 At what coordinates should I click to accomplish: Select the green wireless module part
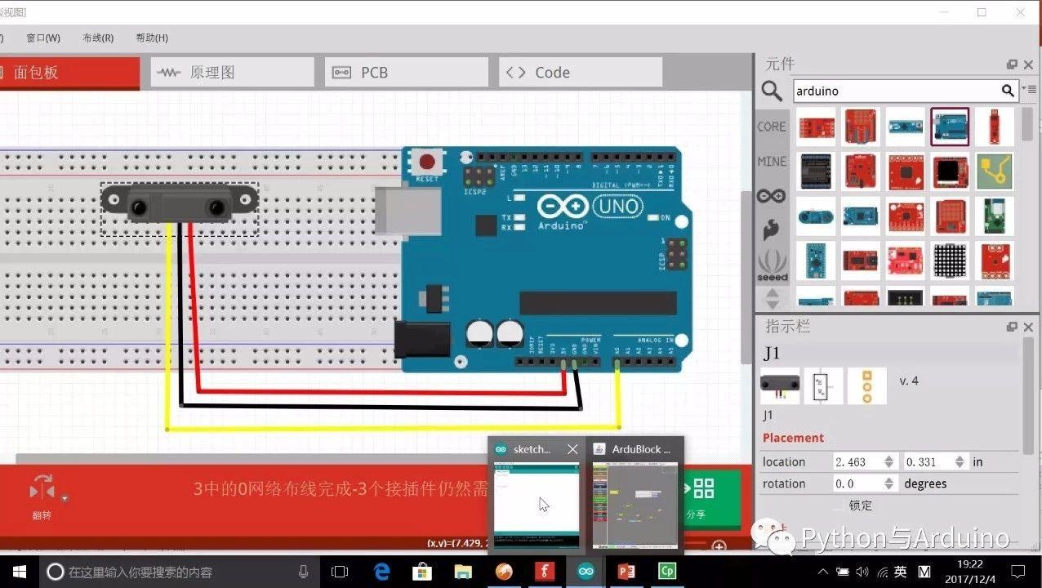pos(994,216)
